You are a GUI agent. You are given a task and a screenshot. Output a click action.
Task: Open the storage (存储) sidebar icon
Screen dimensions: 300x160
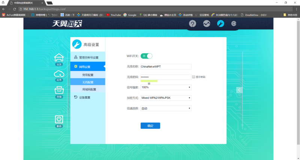click(x=59, y=91)
